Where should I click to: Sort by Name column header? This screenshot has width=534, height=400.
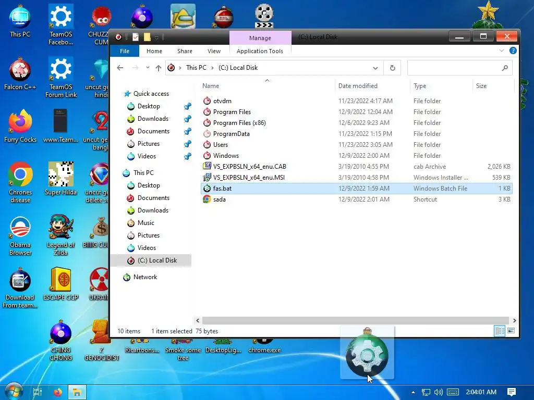pyautogui.click(x=211, y=86)
